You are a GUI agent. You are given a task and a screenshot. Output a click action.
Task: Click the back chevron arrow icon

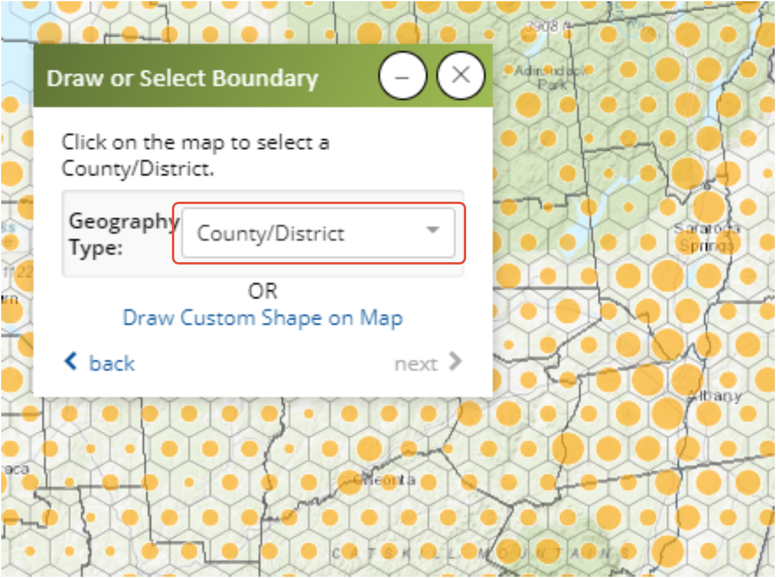(x=70, y=361)
